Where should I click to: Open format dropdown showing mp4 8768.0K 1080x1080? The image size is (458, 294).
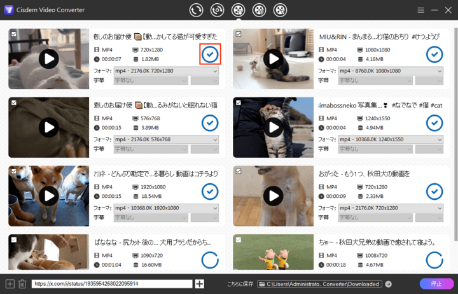[389, 71]
